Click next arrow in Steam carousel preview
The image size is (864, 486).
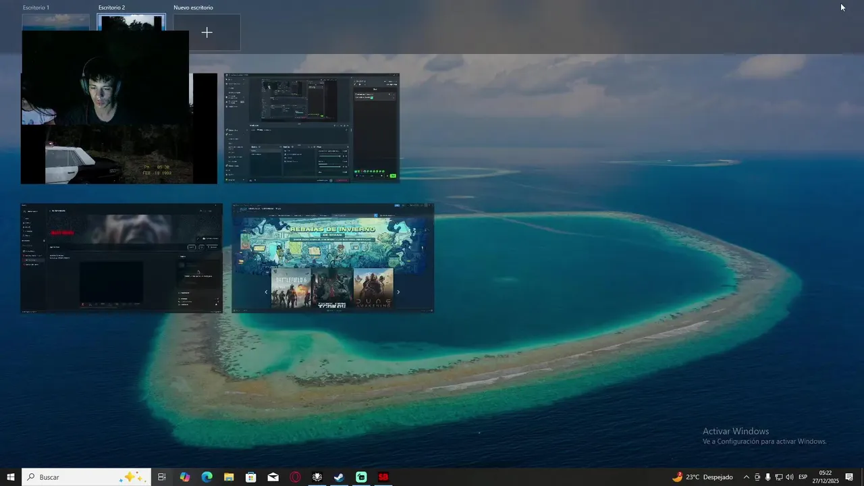coord(398,292)
